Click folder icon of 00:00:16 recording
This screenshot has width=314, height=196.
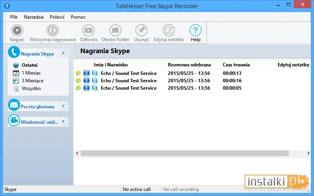pyautogui.click(x=78, y=80)
